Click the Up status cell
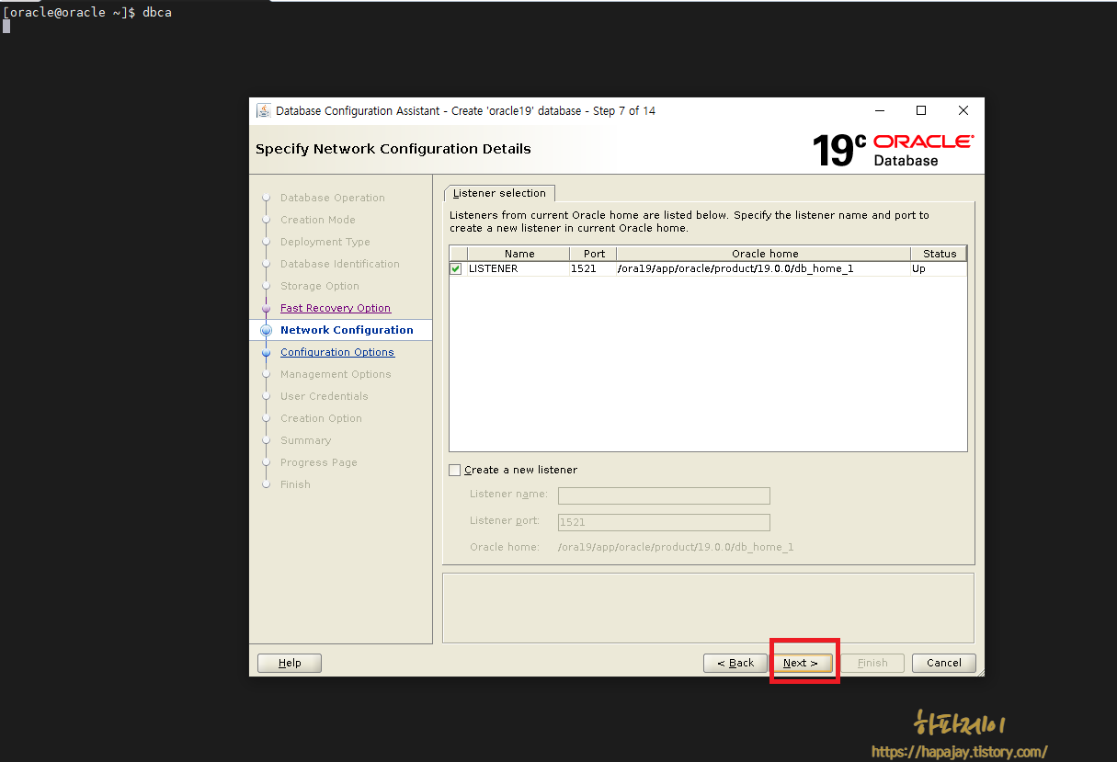The width and height of the screenshot is (1117, 762). pyautogui.click(x=939, y=269)
